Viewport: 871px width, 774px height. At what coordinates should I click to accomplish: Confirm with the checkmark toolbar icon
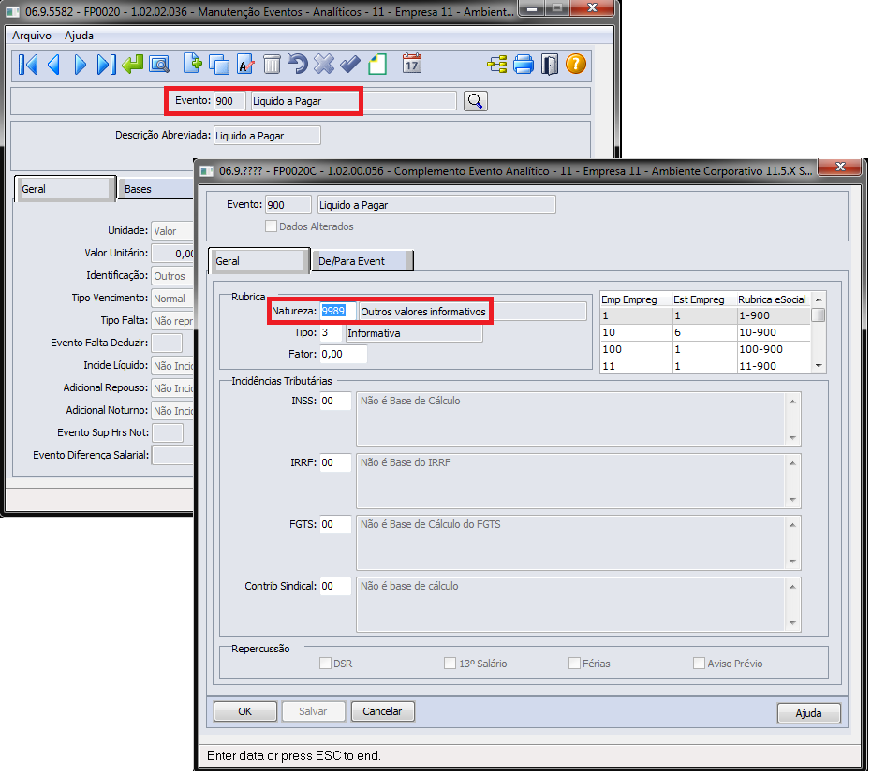coord(350,65)
